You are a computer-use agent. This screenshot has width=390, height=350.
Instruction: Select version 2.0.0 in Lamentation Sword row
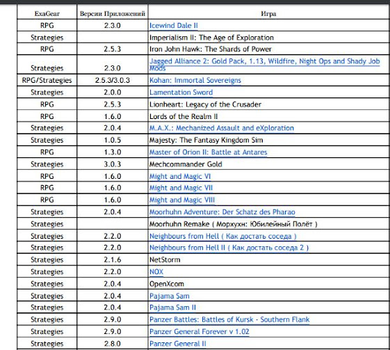pos(113,93)
